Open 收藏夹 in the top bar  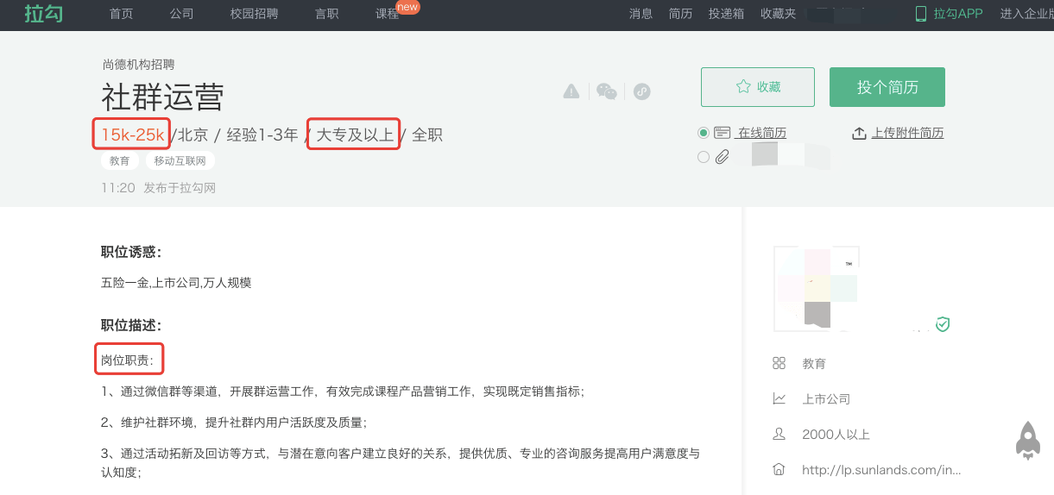779,14
